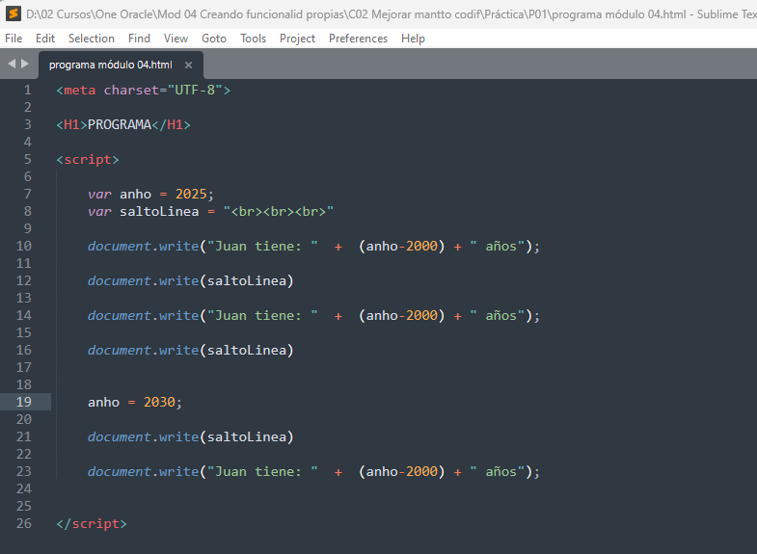Open the Tools menu
This screenshot has width=757, height=554.
253,39
